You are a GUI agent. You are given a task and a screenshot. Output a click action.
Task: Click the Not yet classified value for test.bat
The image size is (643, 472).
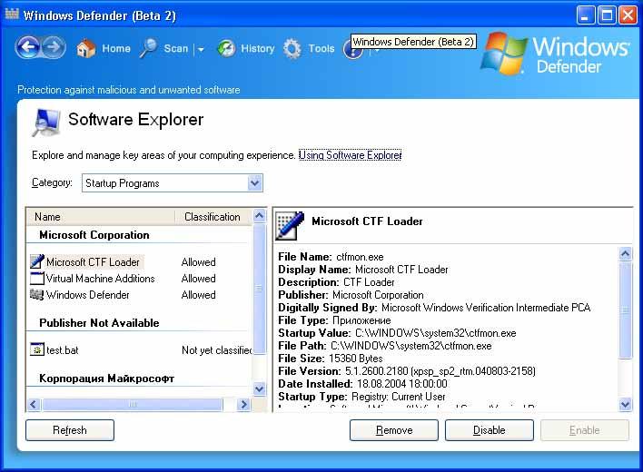tap(216, 350)
